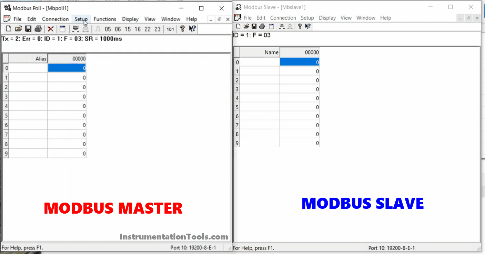Select function 16 in Modbus Poll toolbar
The width and height of the screenshot is (485, 254).
pos(138,29)
